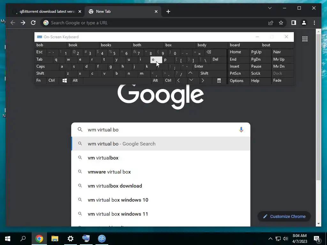327x245 pixels.
Task: Open Windows taskbar search
Action: click(x=23, y=239)
